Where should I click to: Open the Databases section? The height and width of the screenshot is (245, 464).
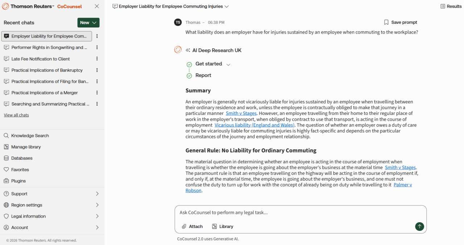tap(22, 158)
